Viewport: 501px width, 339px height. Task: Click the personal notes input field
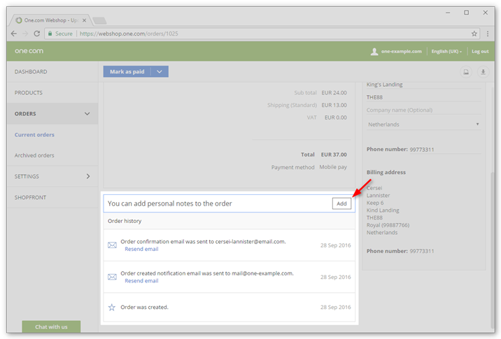[x=218, y=203]
